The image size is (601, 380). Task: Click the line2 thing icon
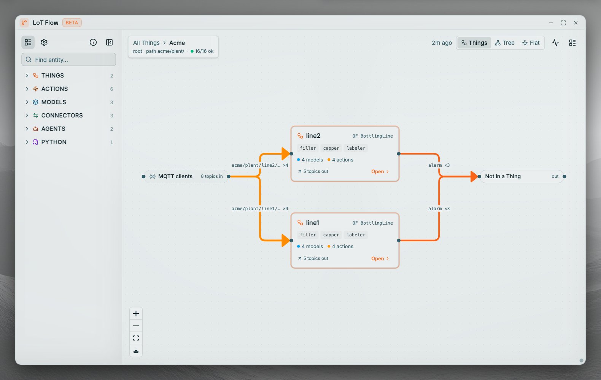[x=300, y=136]
